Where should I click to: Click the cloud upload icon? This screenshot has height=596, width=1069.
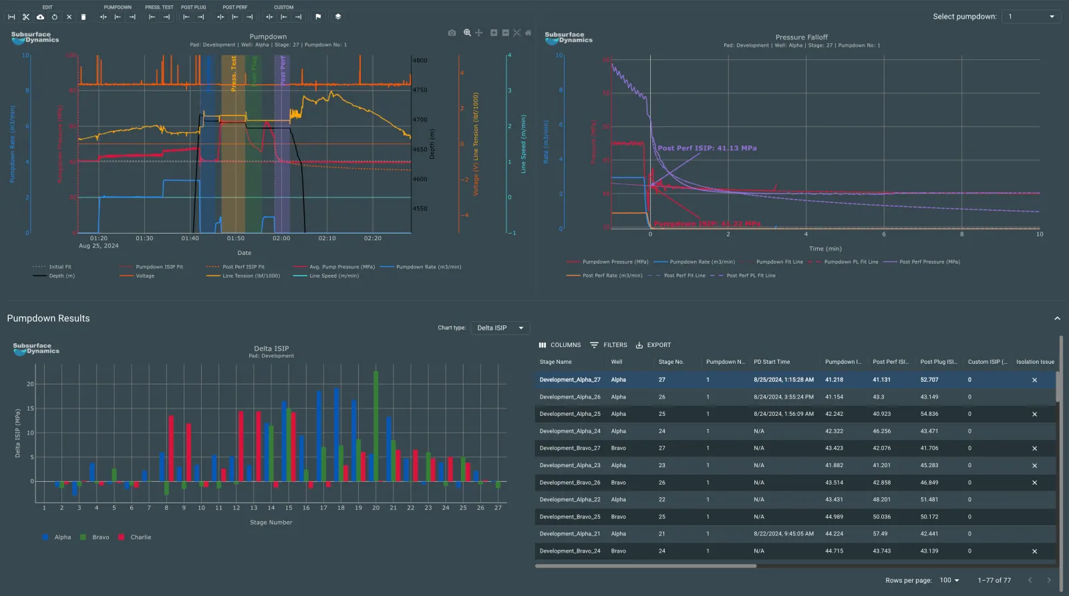click(40, 17)
